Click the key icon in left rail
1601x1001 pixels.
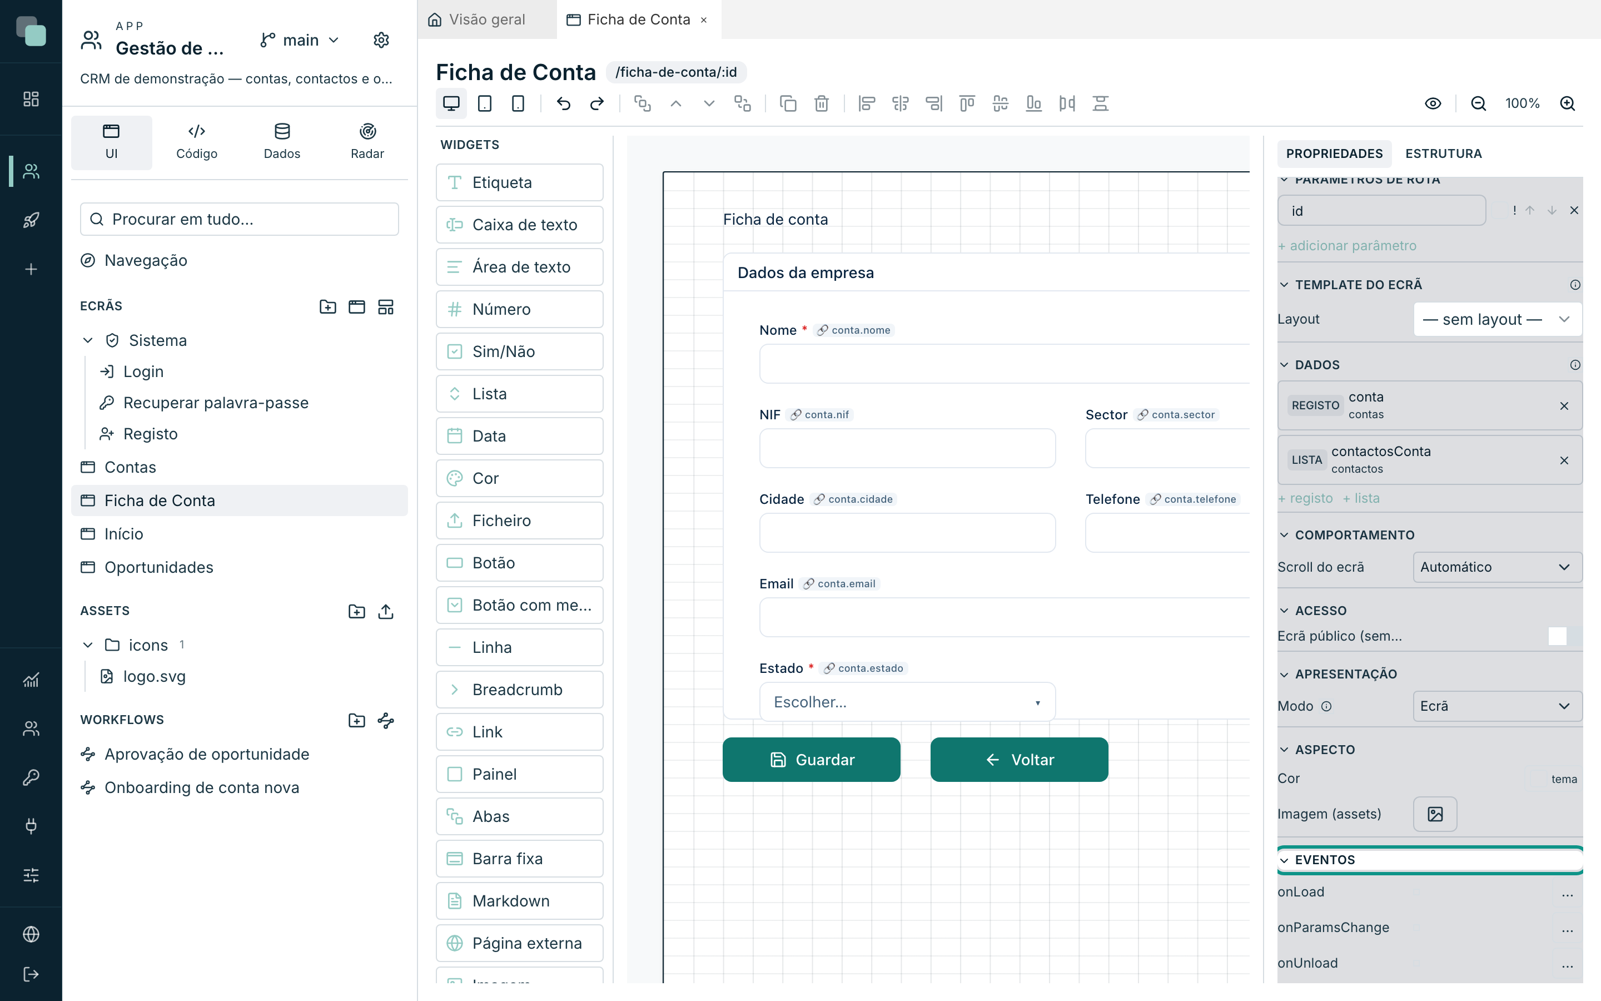(x=31, y=776)
